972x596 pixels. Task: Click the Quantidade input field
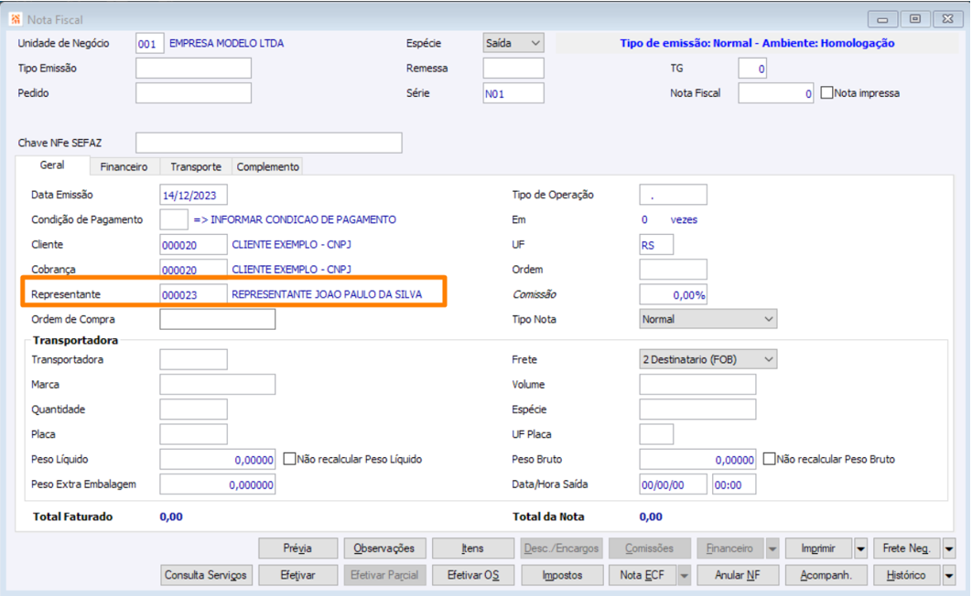(x=193, y=410)
